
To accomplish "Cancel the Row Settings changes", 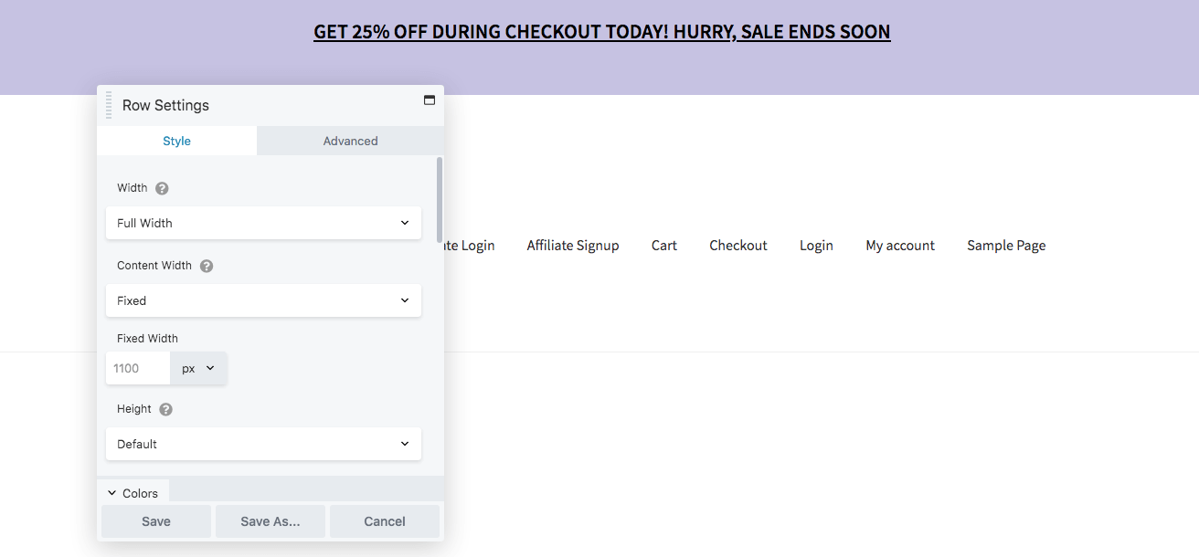I will pyautogui.click(x=384, y=521).
